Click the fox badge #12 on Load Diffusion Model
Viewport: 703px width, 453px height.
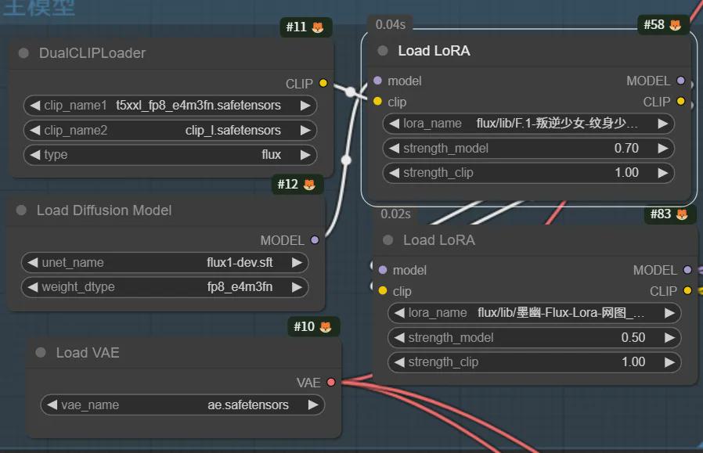pos(298,185)
